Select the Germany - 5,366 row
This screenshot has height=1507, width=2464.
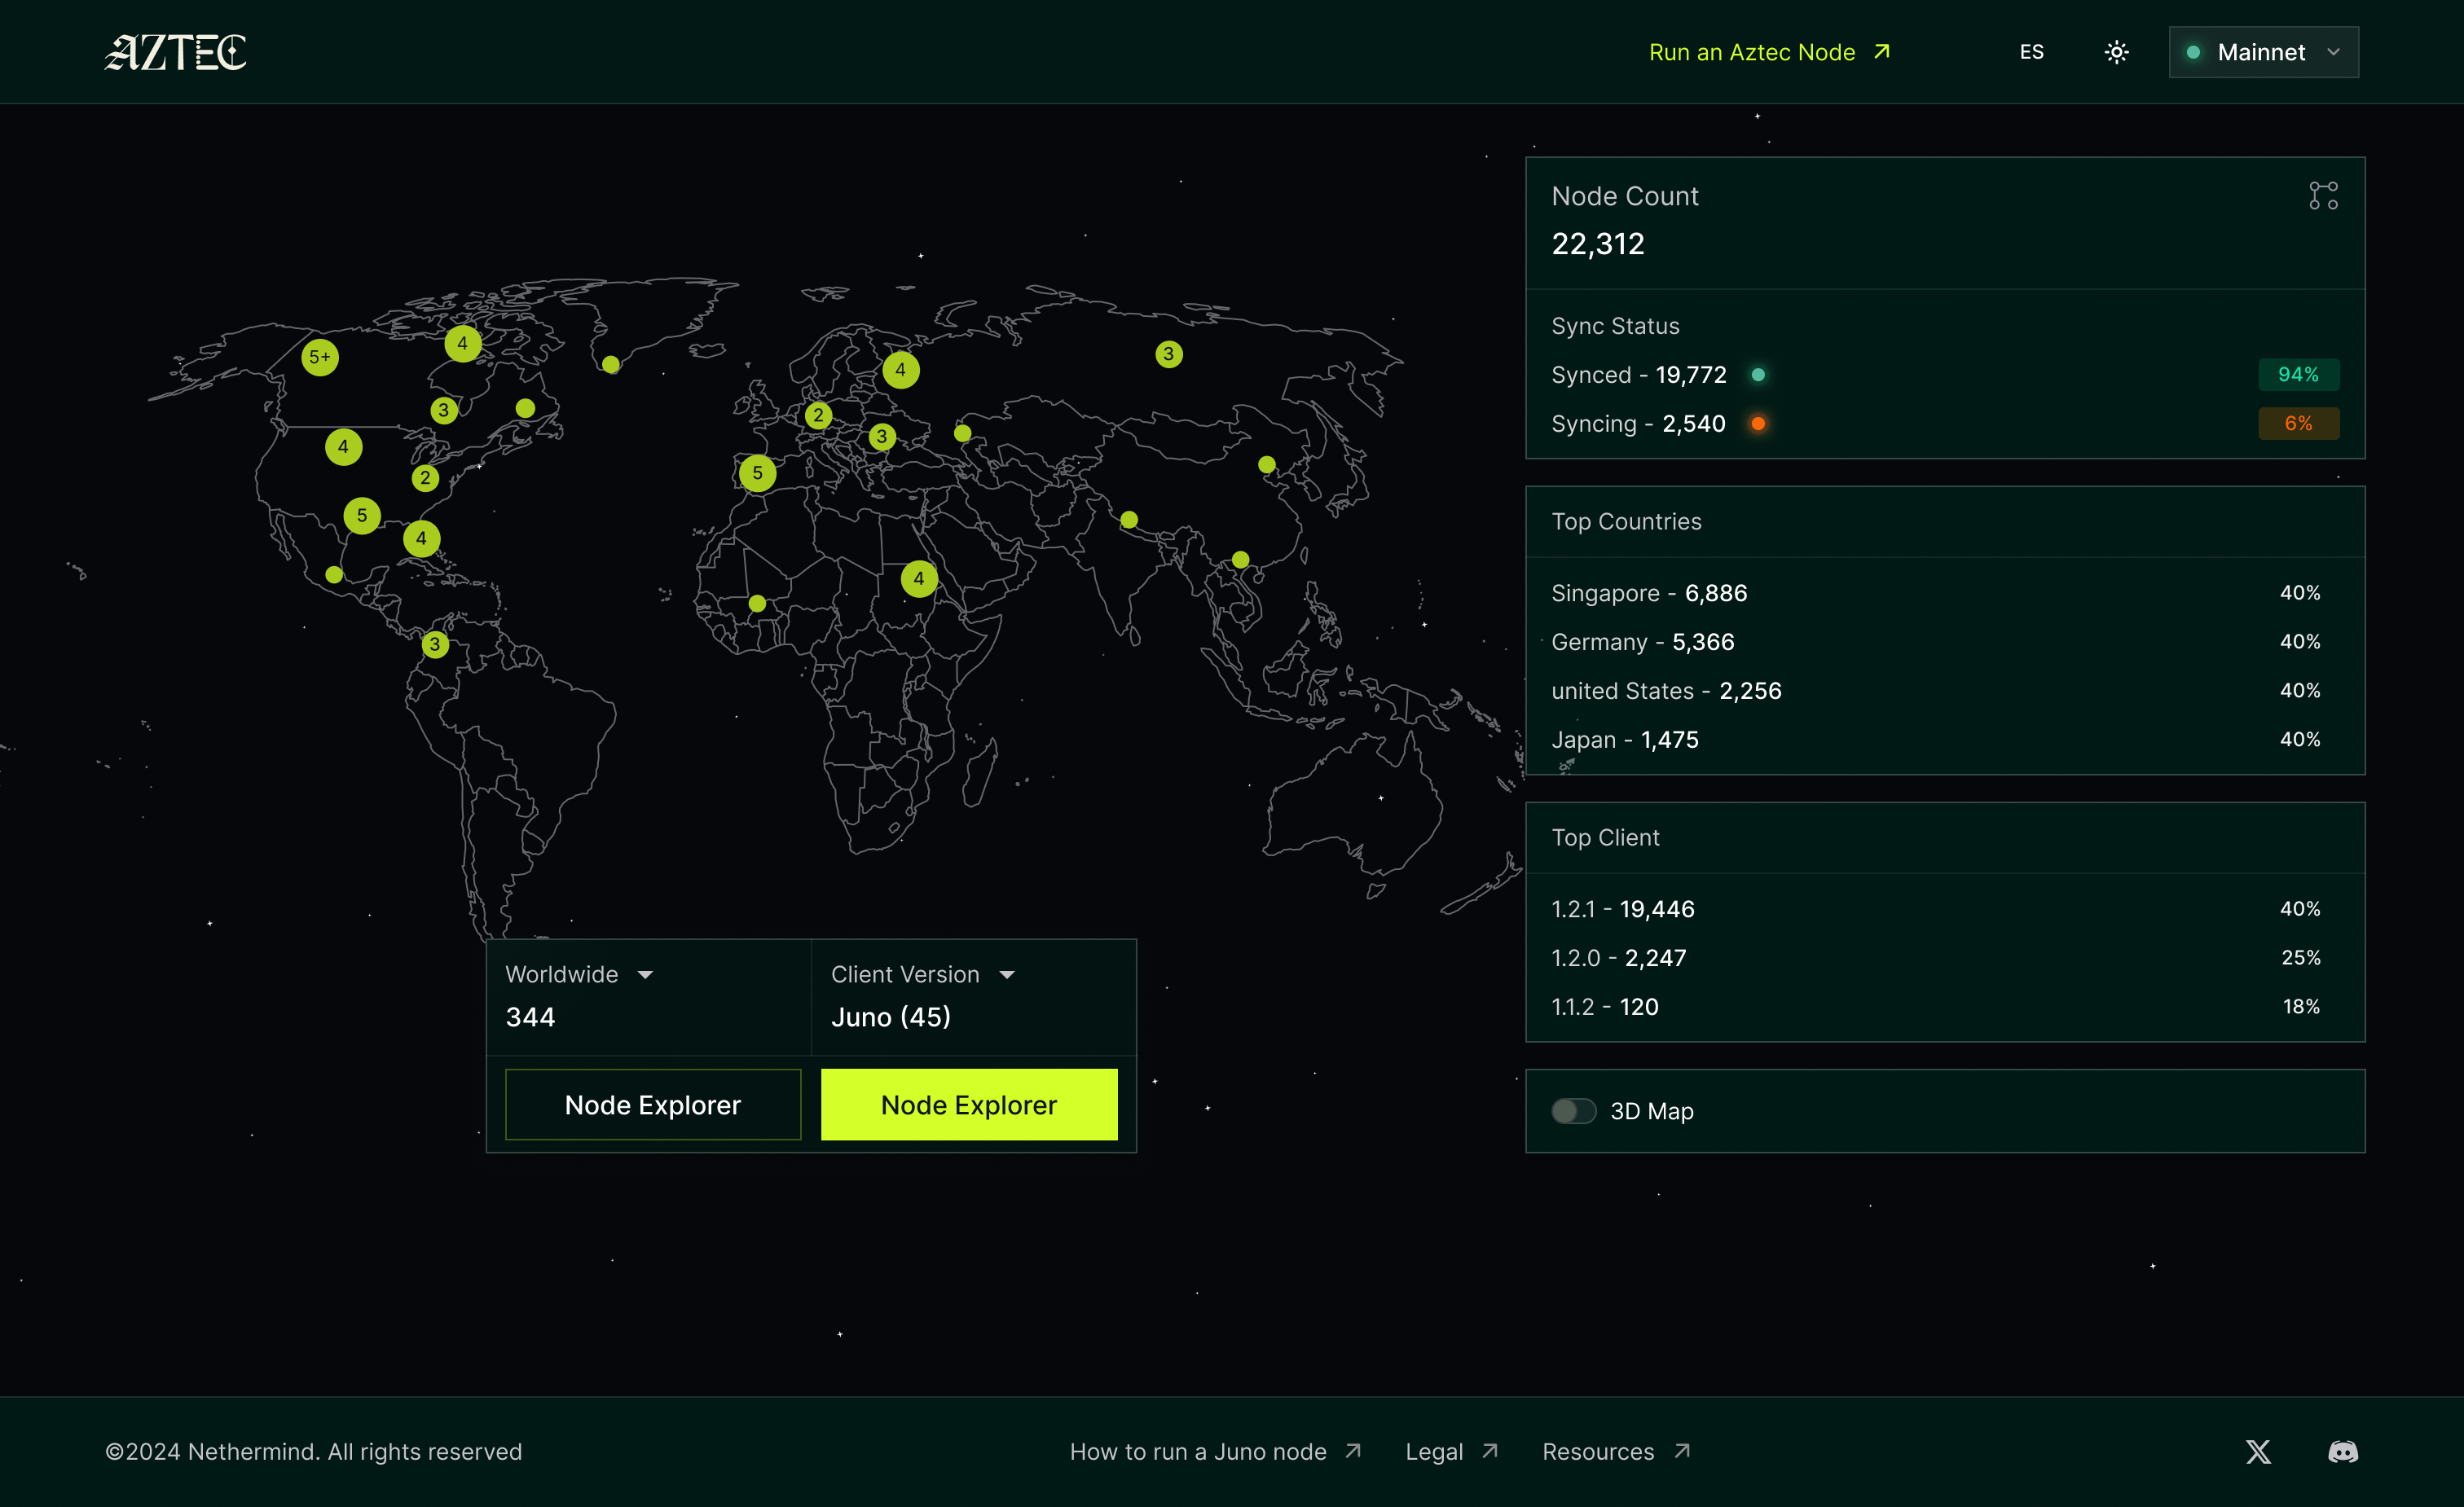click(1944, 642)
